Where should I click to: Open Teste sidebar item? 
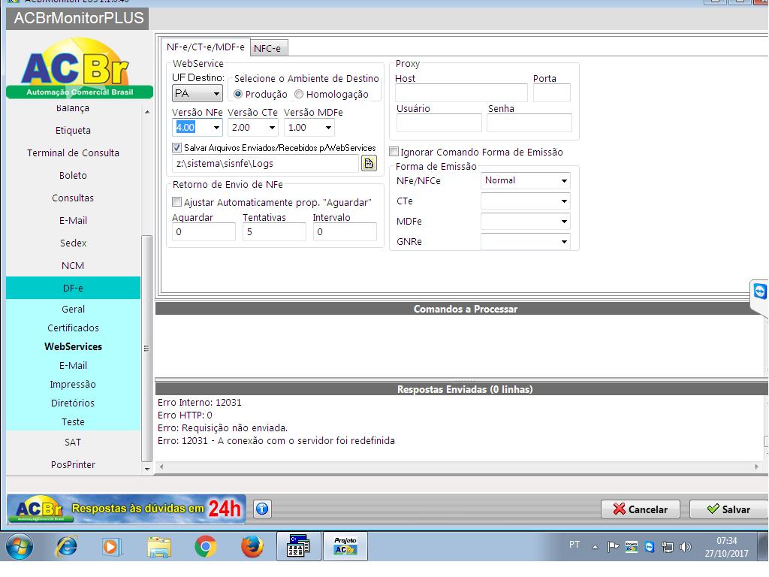point(73,422)
